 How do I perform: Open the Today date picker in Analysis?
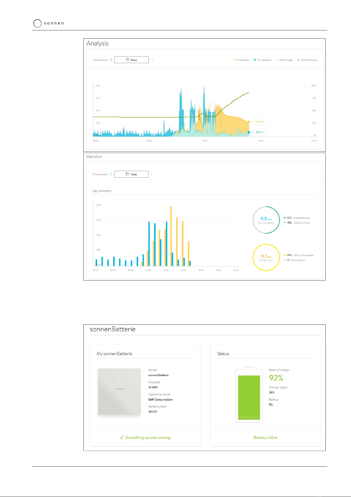click(131, 60)
